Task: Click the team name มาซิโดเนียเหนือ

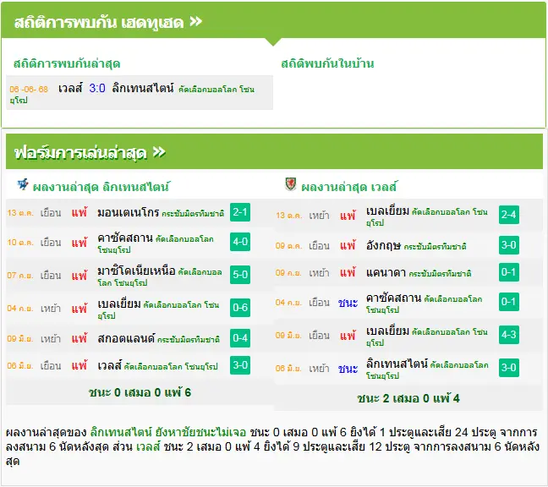Action: [136, 271]
